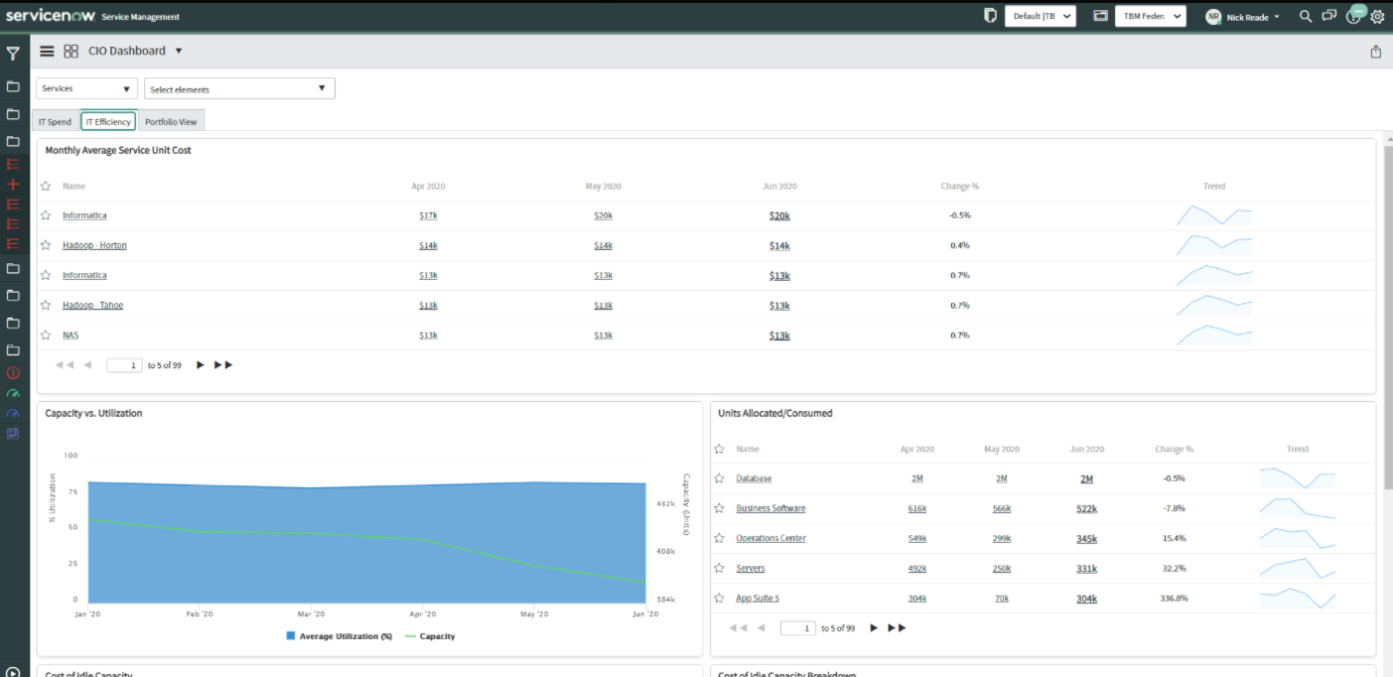Open the NAS service link

click(70, 335)
